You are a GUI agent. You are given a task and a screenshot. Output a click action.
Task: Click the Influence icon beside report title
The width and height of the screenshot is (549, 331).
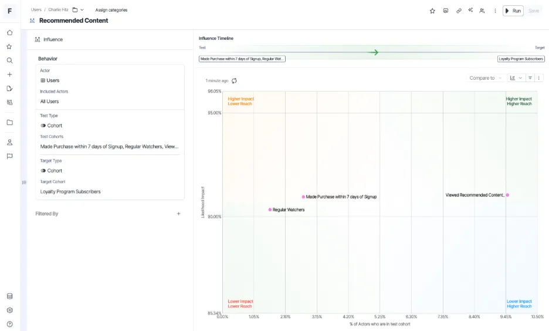coord(32,21)
